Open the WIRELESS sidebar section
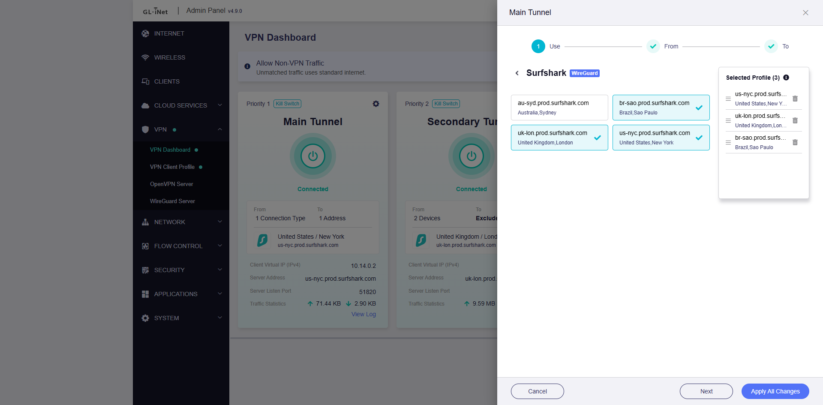Viewport: 823px width, 405px height. click(x=181, y=57)
